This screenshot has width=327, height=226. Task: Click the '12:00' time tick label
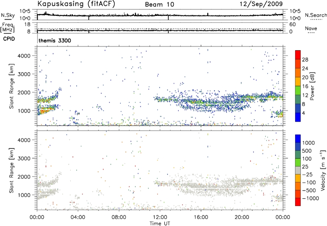(160, 217)
